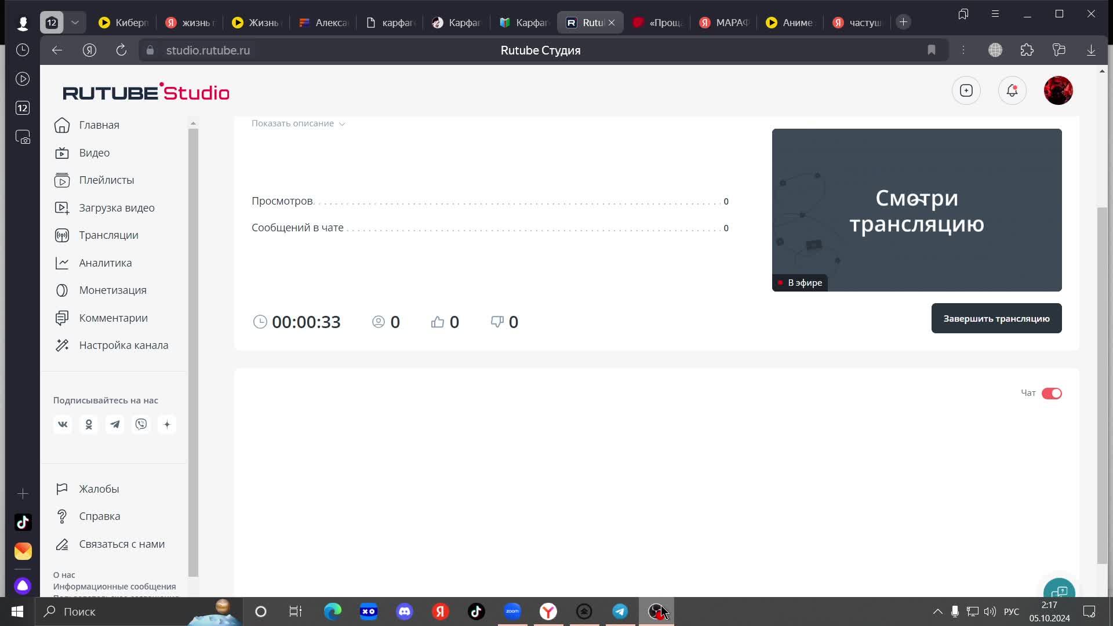Open the downloads arrow icon
This screenshot has height=626, width=1113.
click(x=1091, y=50)
